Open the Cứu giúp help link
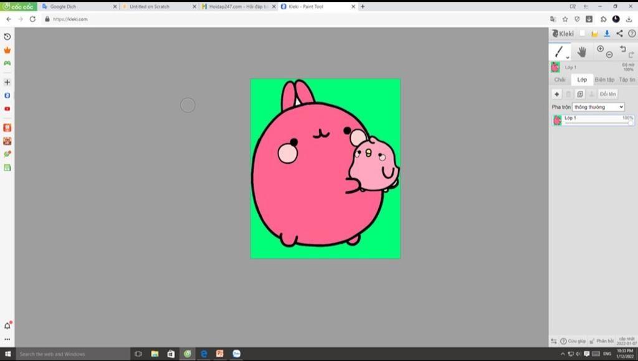 point(573,341)
